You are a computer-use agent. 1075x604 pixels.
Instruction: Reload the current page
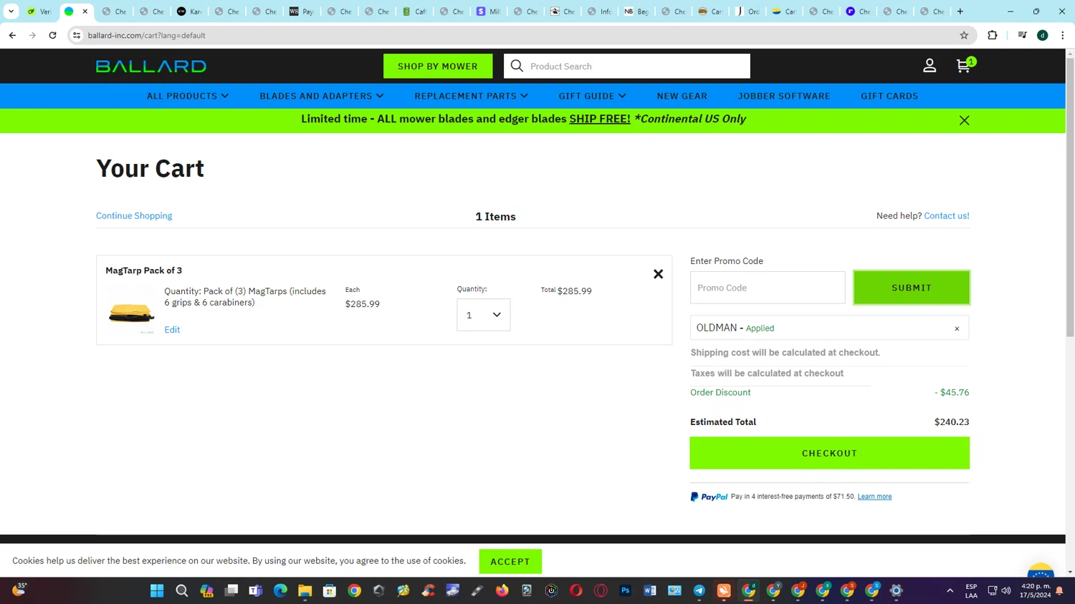coord(52,35)
